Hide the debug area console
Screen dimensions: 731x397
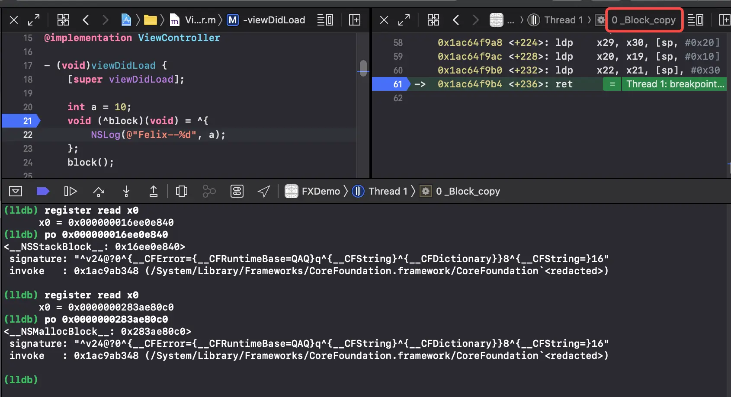pyautogui.click(x=16, y=191)
